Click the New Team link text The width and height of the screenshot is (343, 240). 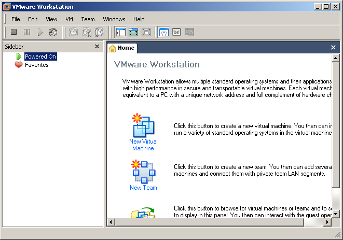pos(143,188)
